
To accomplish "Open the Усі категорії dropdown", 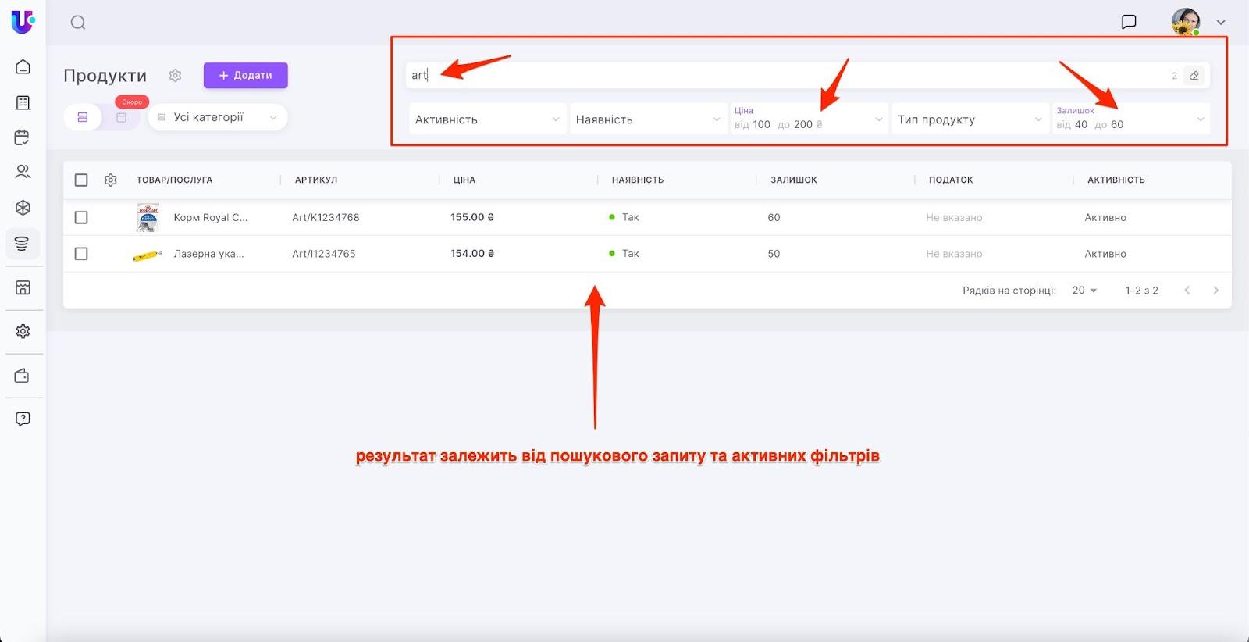I will click(x=218, y=117).
